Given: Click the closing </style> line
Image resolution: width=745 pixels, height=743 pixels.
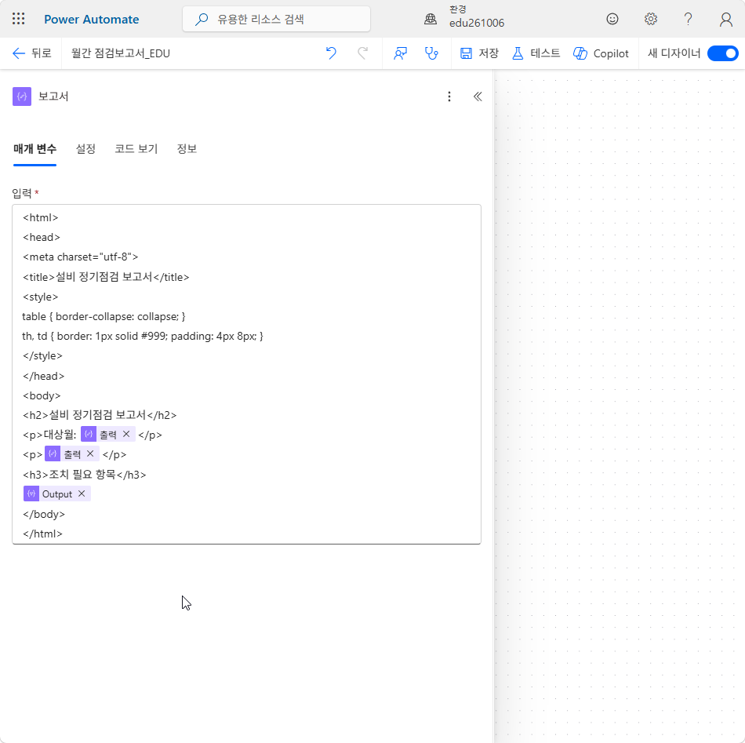Looking at the screenshot, I should point(43,355).
